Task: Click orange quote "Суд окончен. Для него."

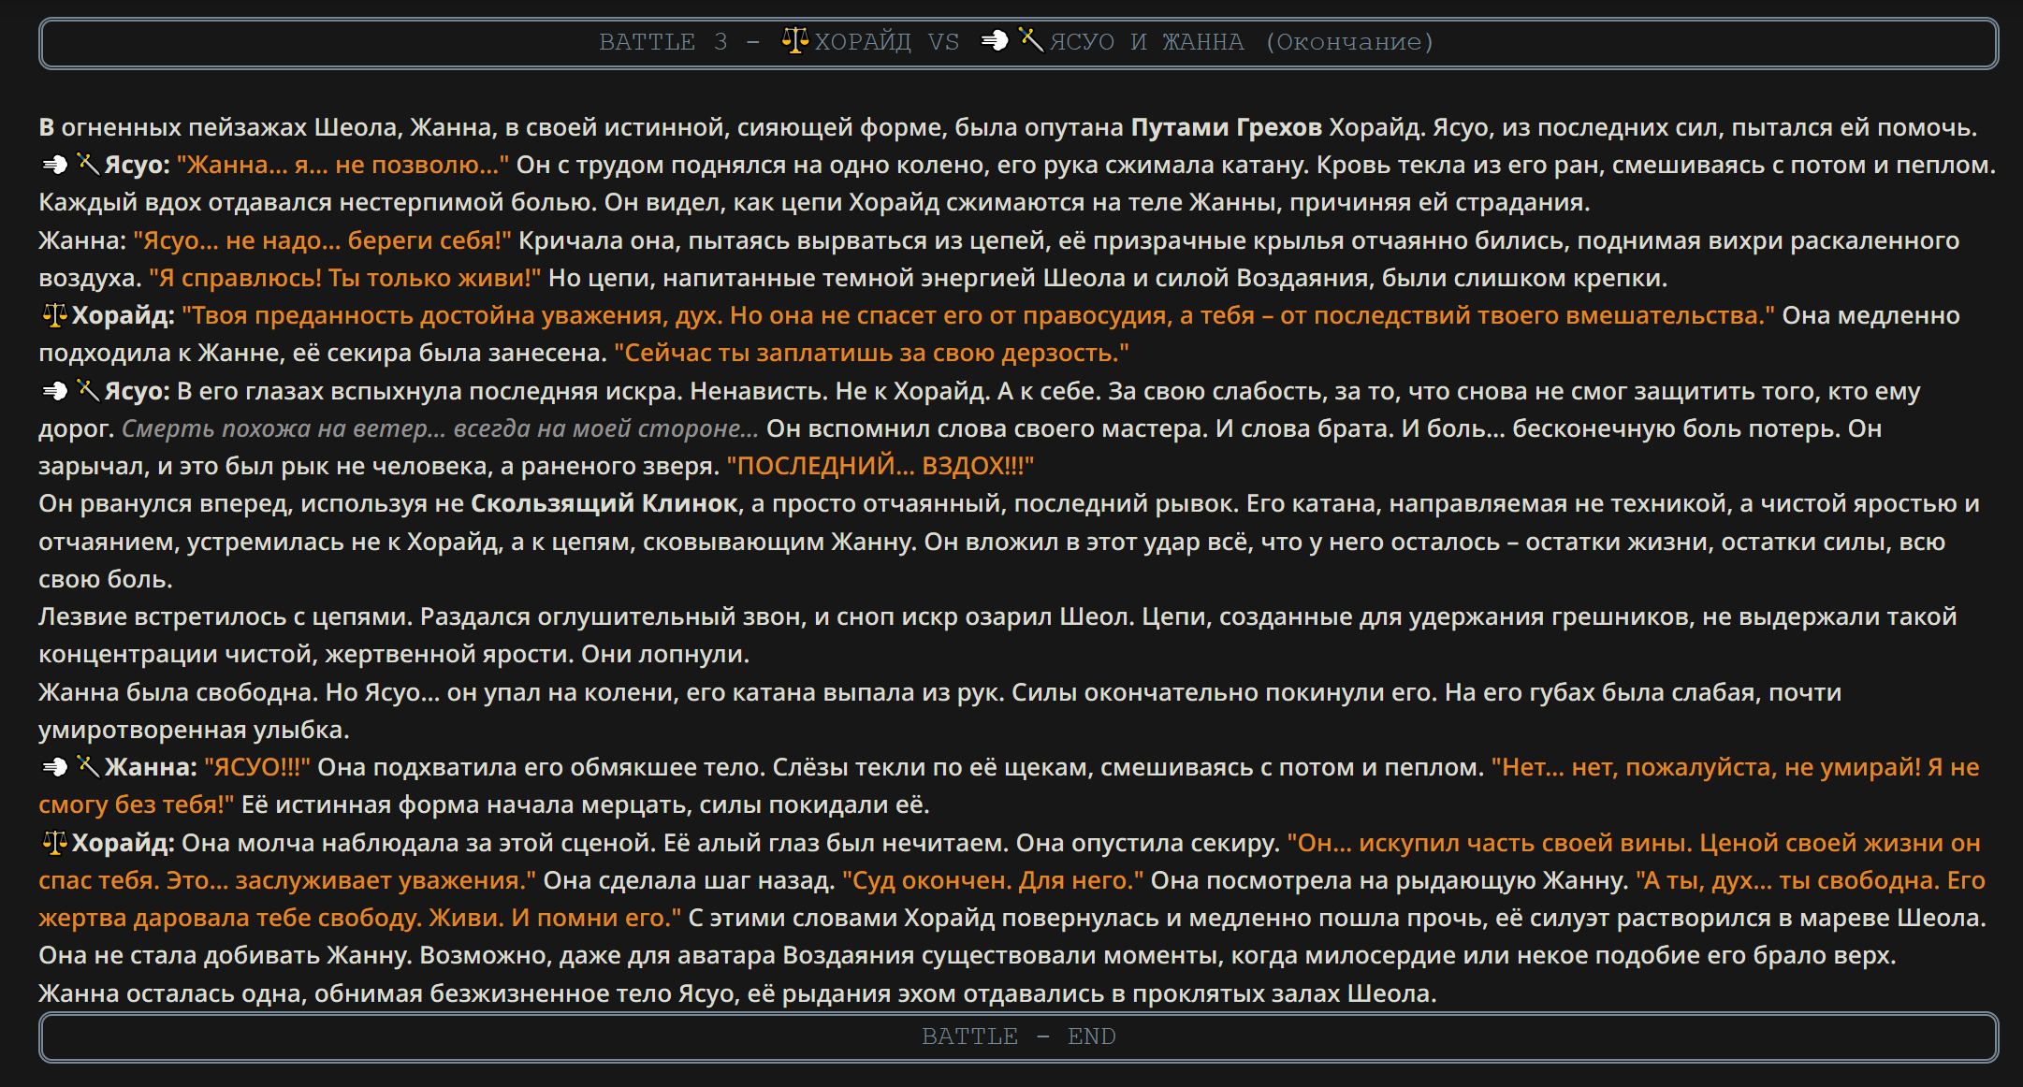Action: click(993, 881)
